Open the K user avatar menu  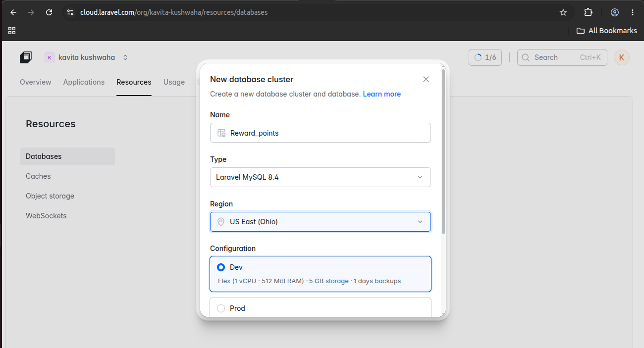click(x=622, y=57)
